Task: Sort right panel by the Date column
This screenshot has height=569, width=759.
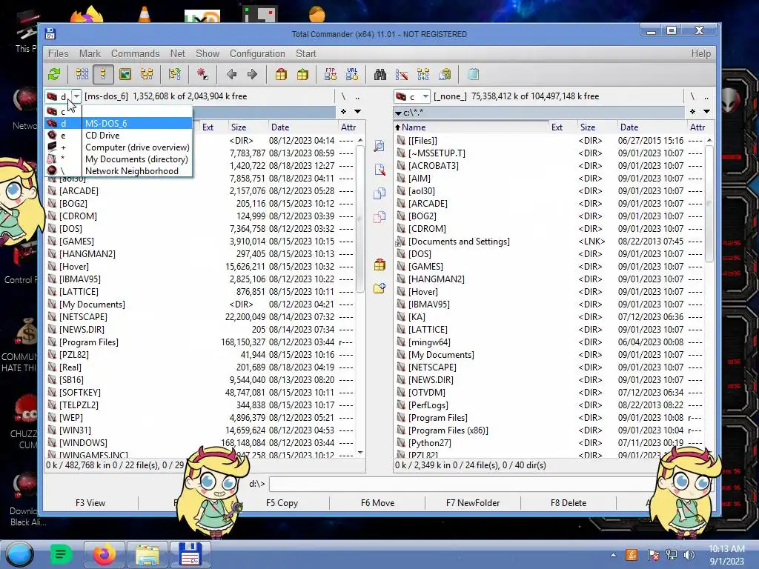Action: tap(652, 127)
